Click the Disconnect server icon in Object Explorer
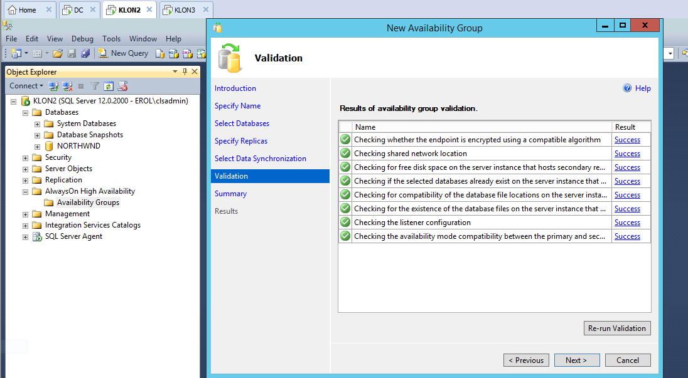 [67, 86]
